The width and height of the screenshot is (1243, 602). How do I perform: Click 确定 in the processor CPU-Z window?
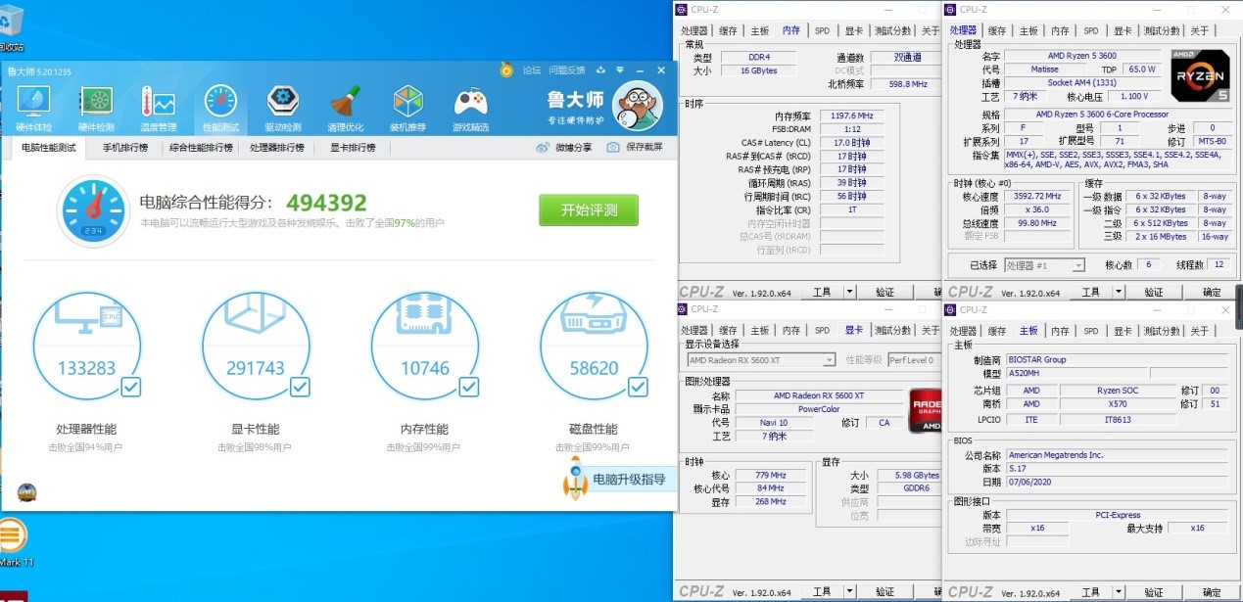coord(1212,292)
